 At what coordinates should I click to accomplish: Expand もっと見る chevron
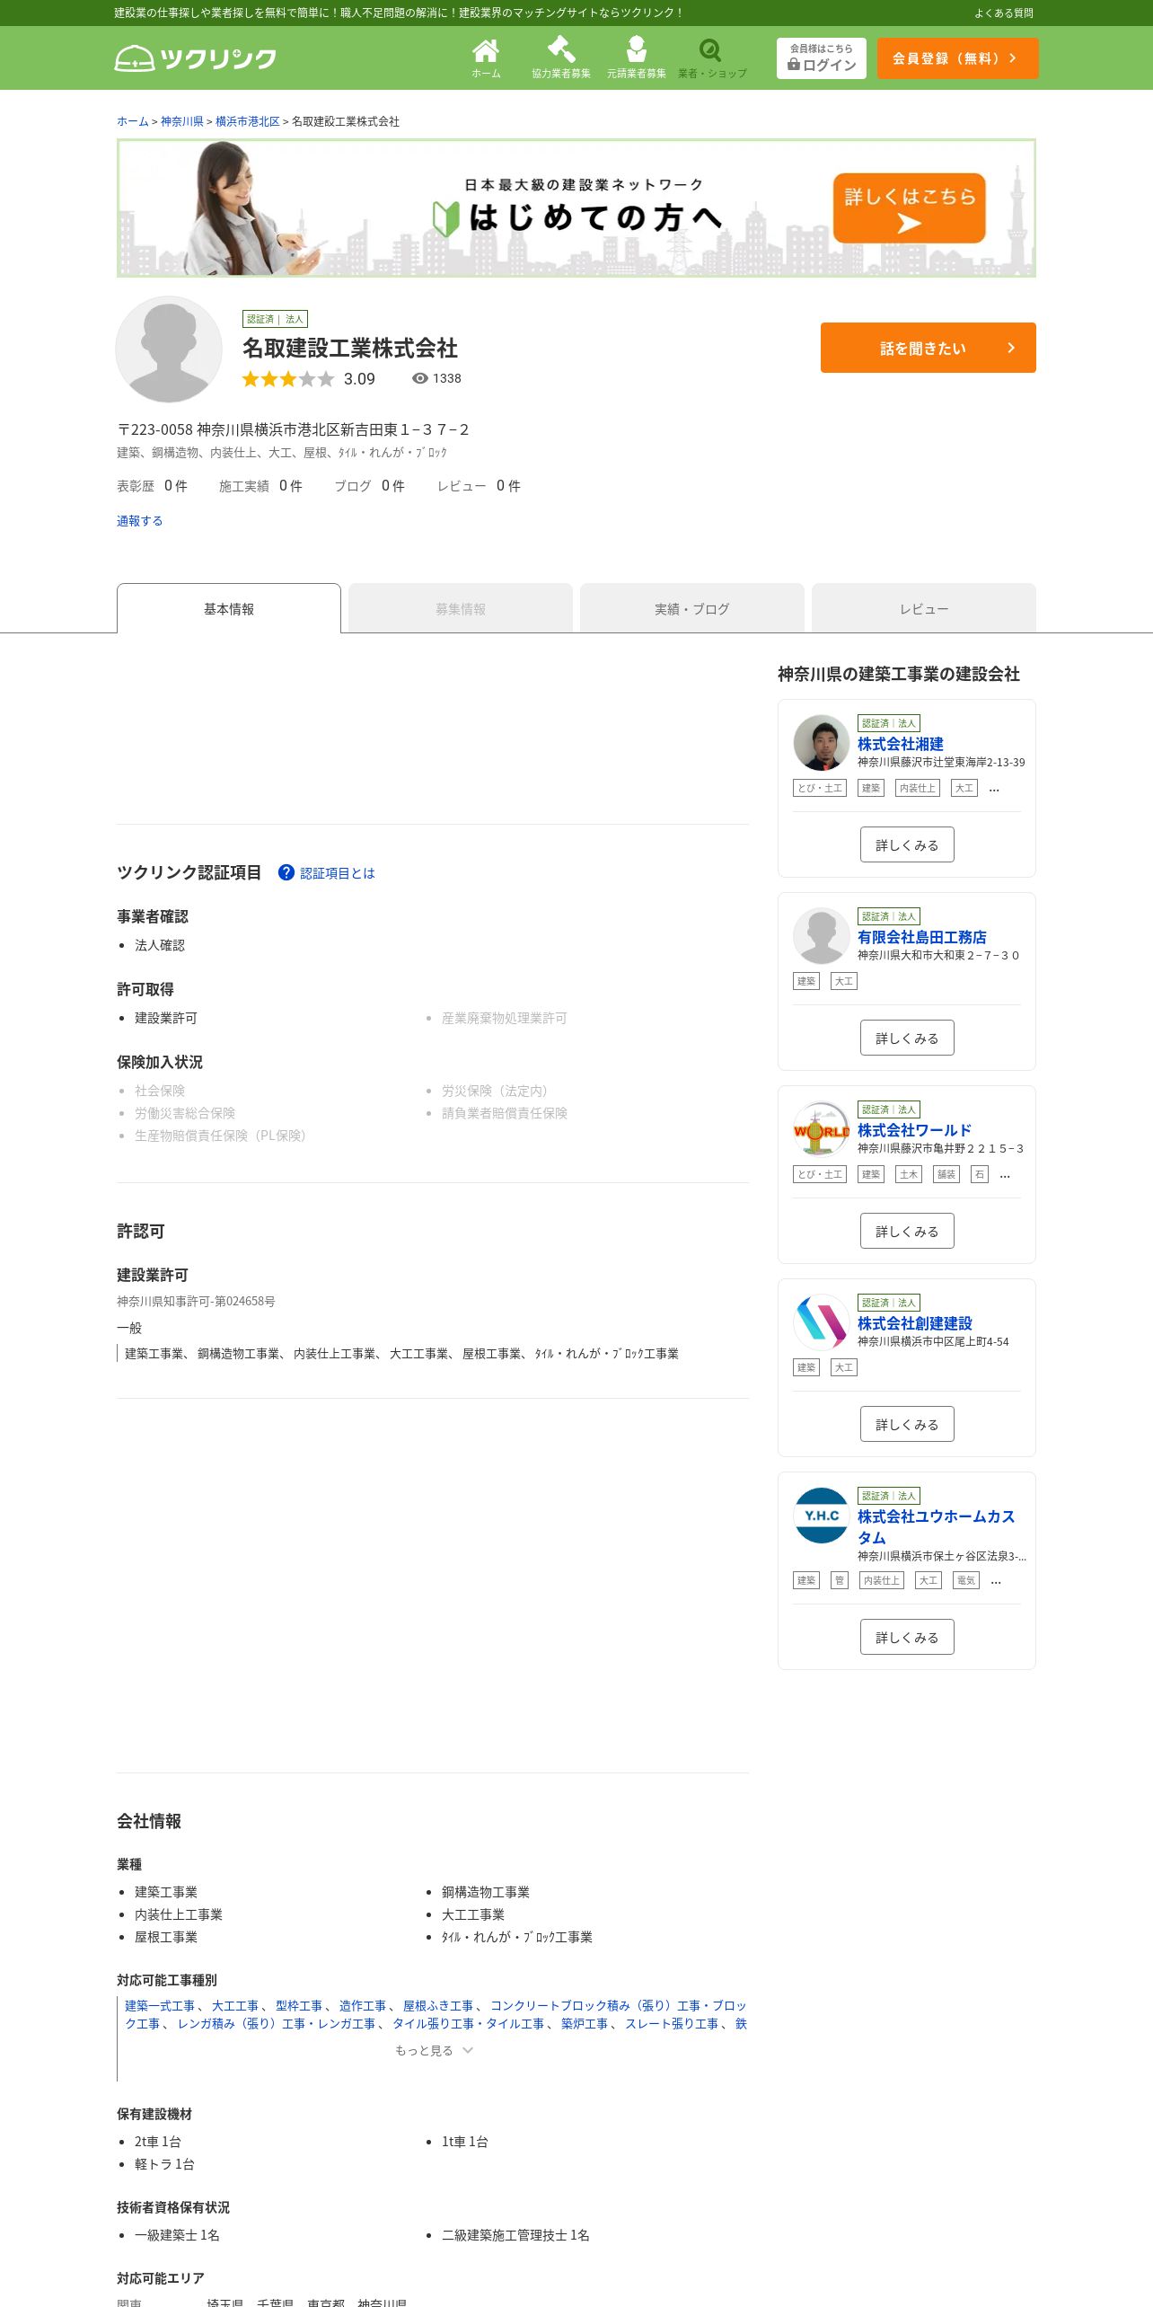coord(434,2050)
